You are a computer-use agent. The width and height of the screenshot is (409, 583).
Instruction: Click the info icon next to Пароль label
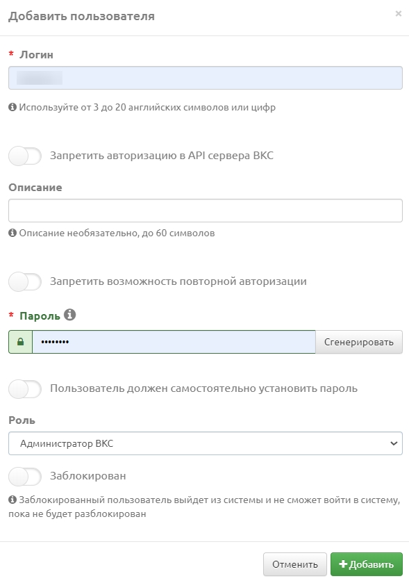pyautogui.click(x=70, y=315)
